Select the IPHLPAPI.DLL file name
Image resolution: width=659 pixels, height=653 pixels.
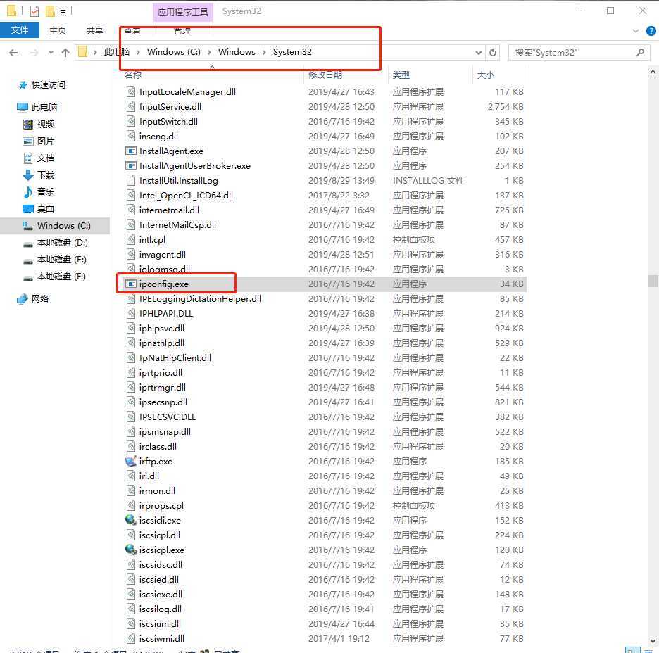(x=166, y=314)
